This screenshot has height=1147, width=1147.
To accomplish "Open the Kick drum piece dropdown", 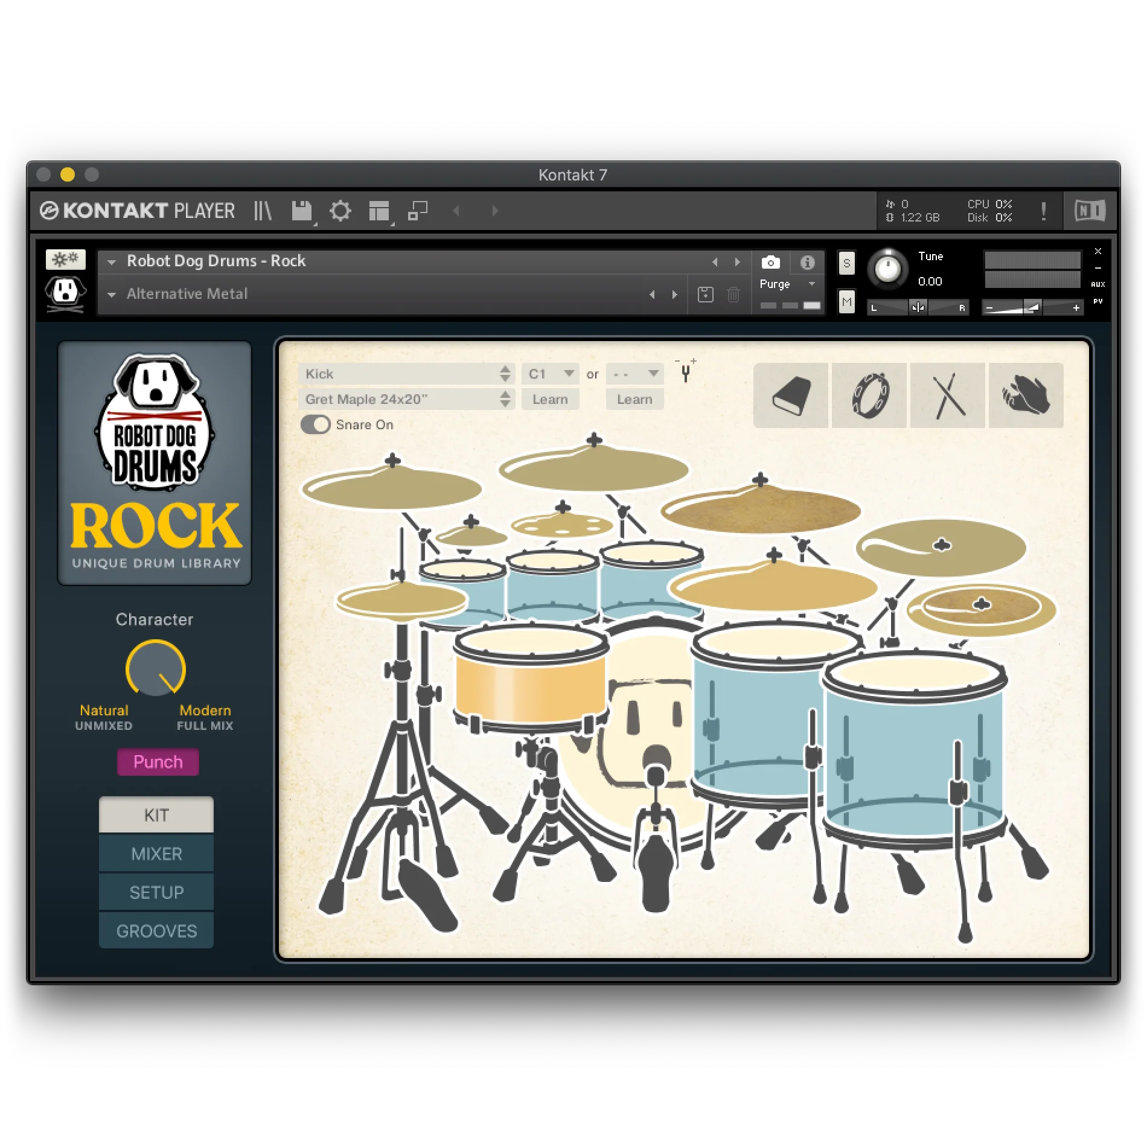I will click(x=406, y=374).
